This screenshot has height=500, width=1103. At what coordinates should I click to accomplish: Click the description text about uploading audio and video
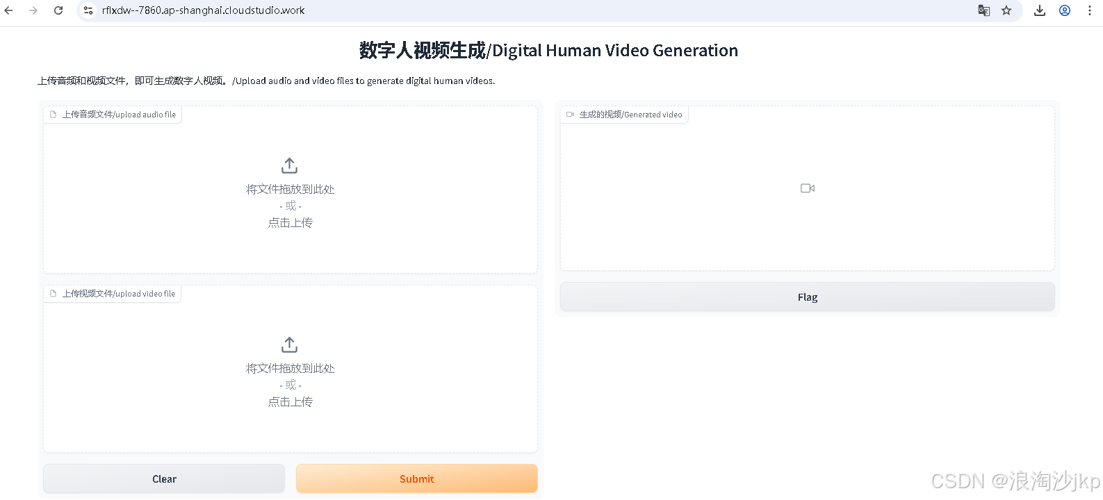266,81
